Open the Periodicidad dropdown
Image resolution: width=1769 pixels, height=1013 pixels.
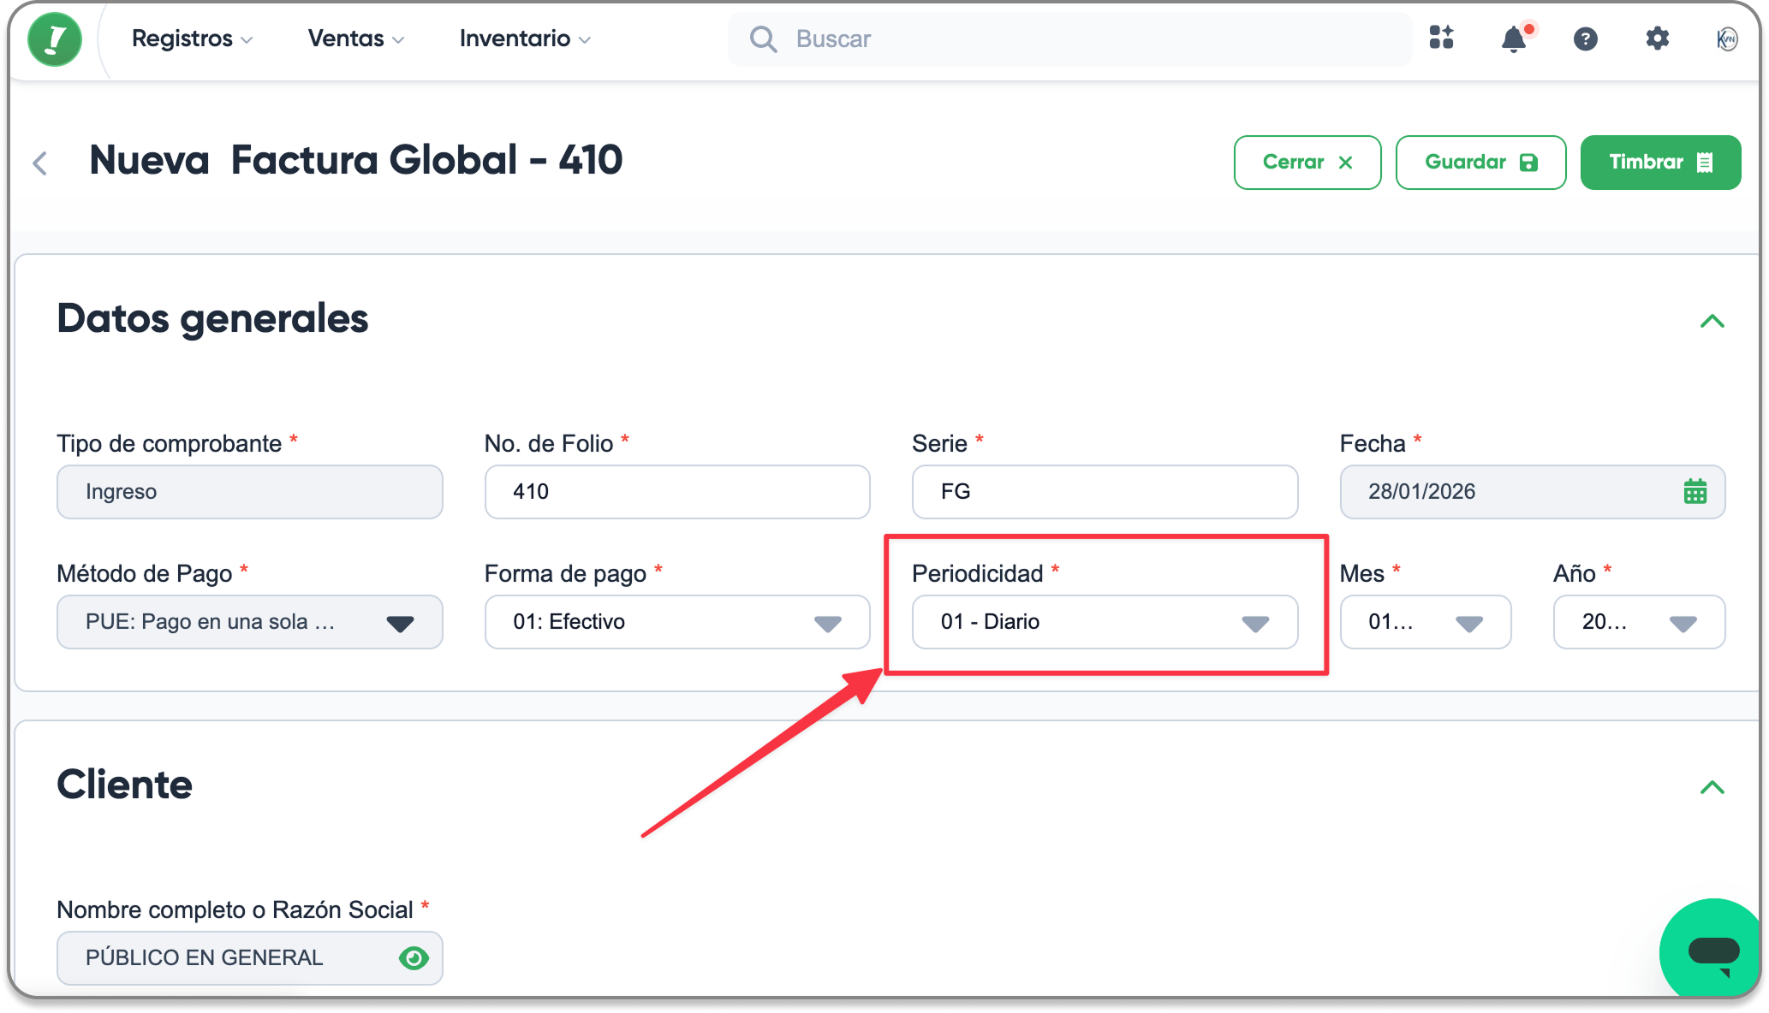(1105, 622)
